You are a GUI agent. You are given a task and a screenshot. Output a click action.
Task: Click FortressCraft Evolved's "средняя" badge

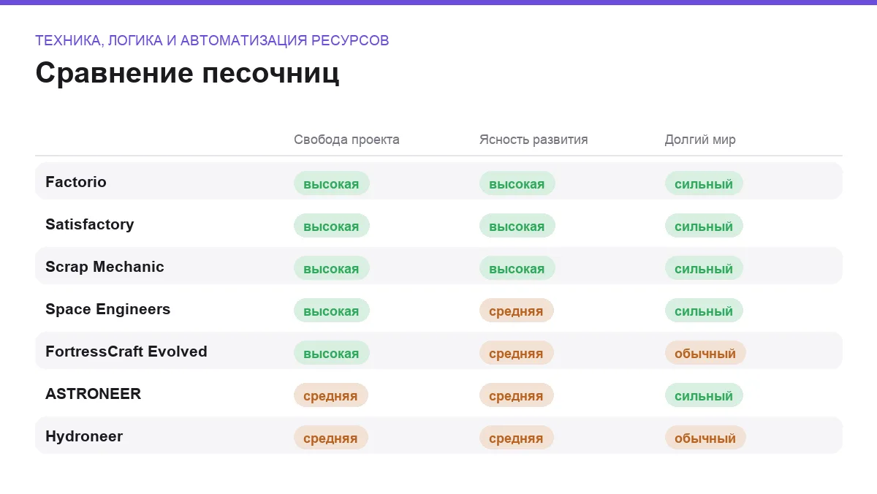point(517,353)
